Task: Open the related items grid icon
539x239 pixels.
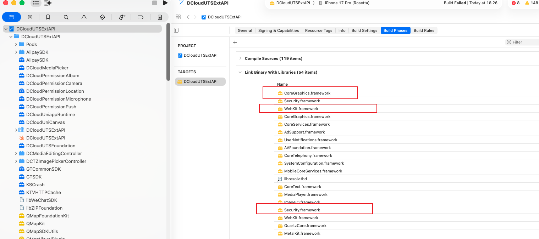Action: (178, 17)
